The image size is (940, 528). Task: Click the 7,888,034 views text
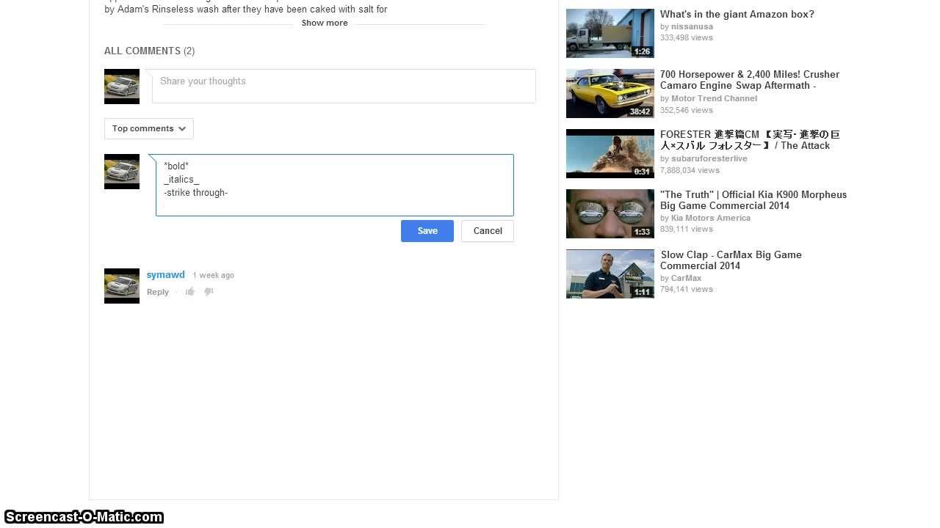(690, 170)
